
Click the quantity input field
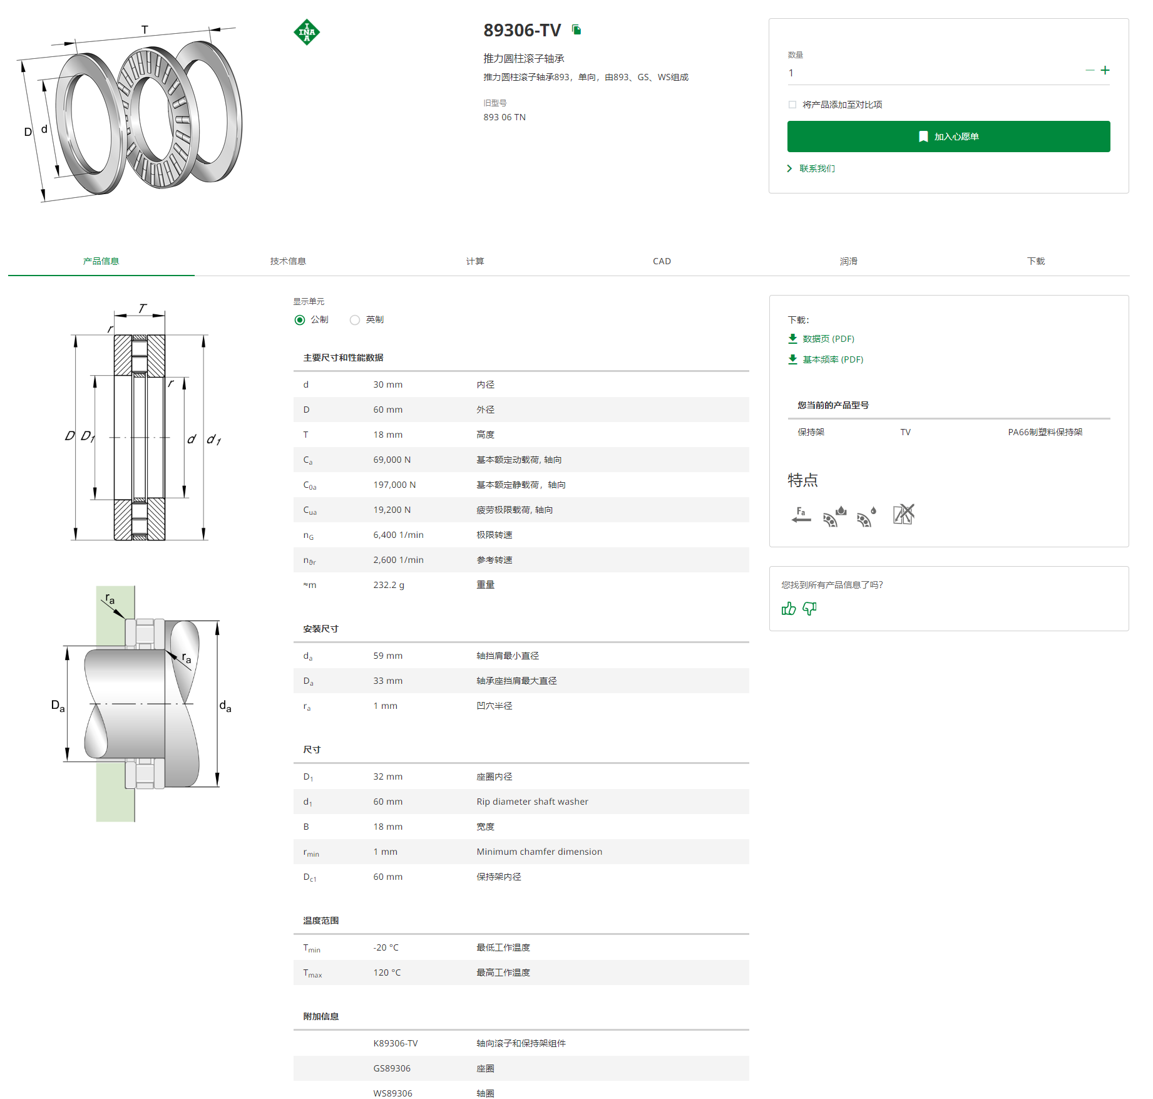[x=933, y=73]
